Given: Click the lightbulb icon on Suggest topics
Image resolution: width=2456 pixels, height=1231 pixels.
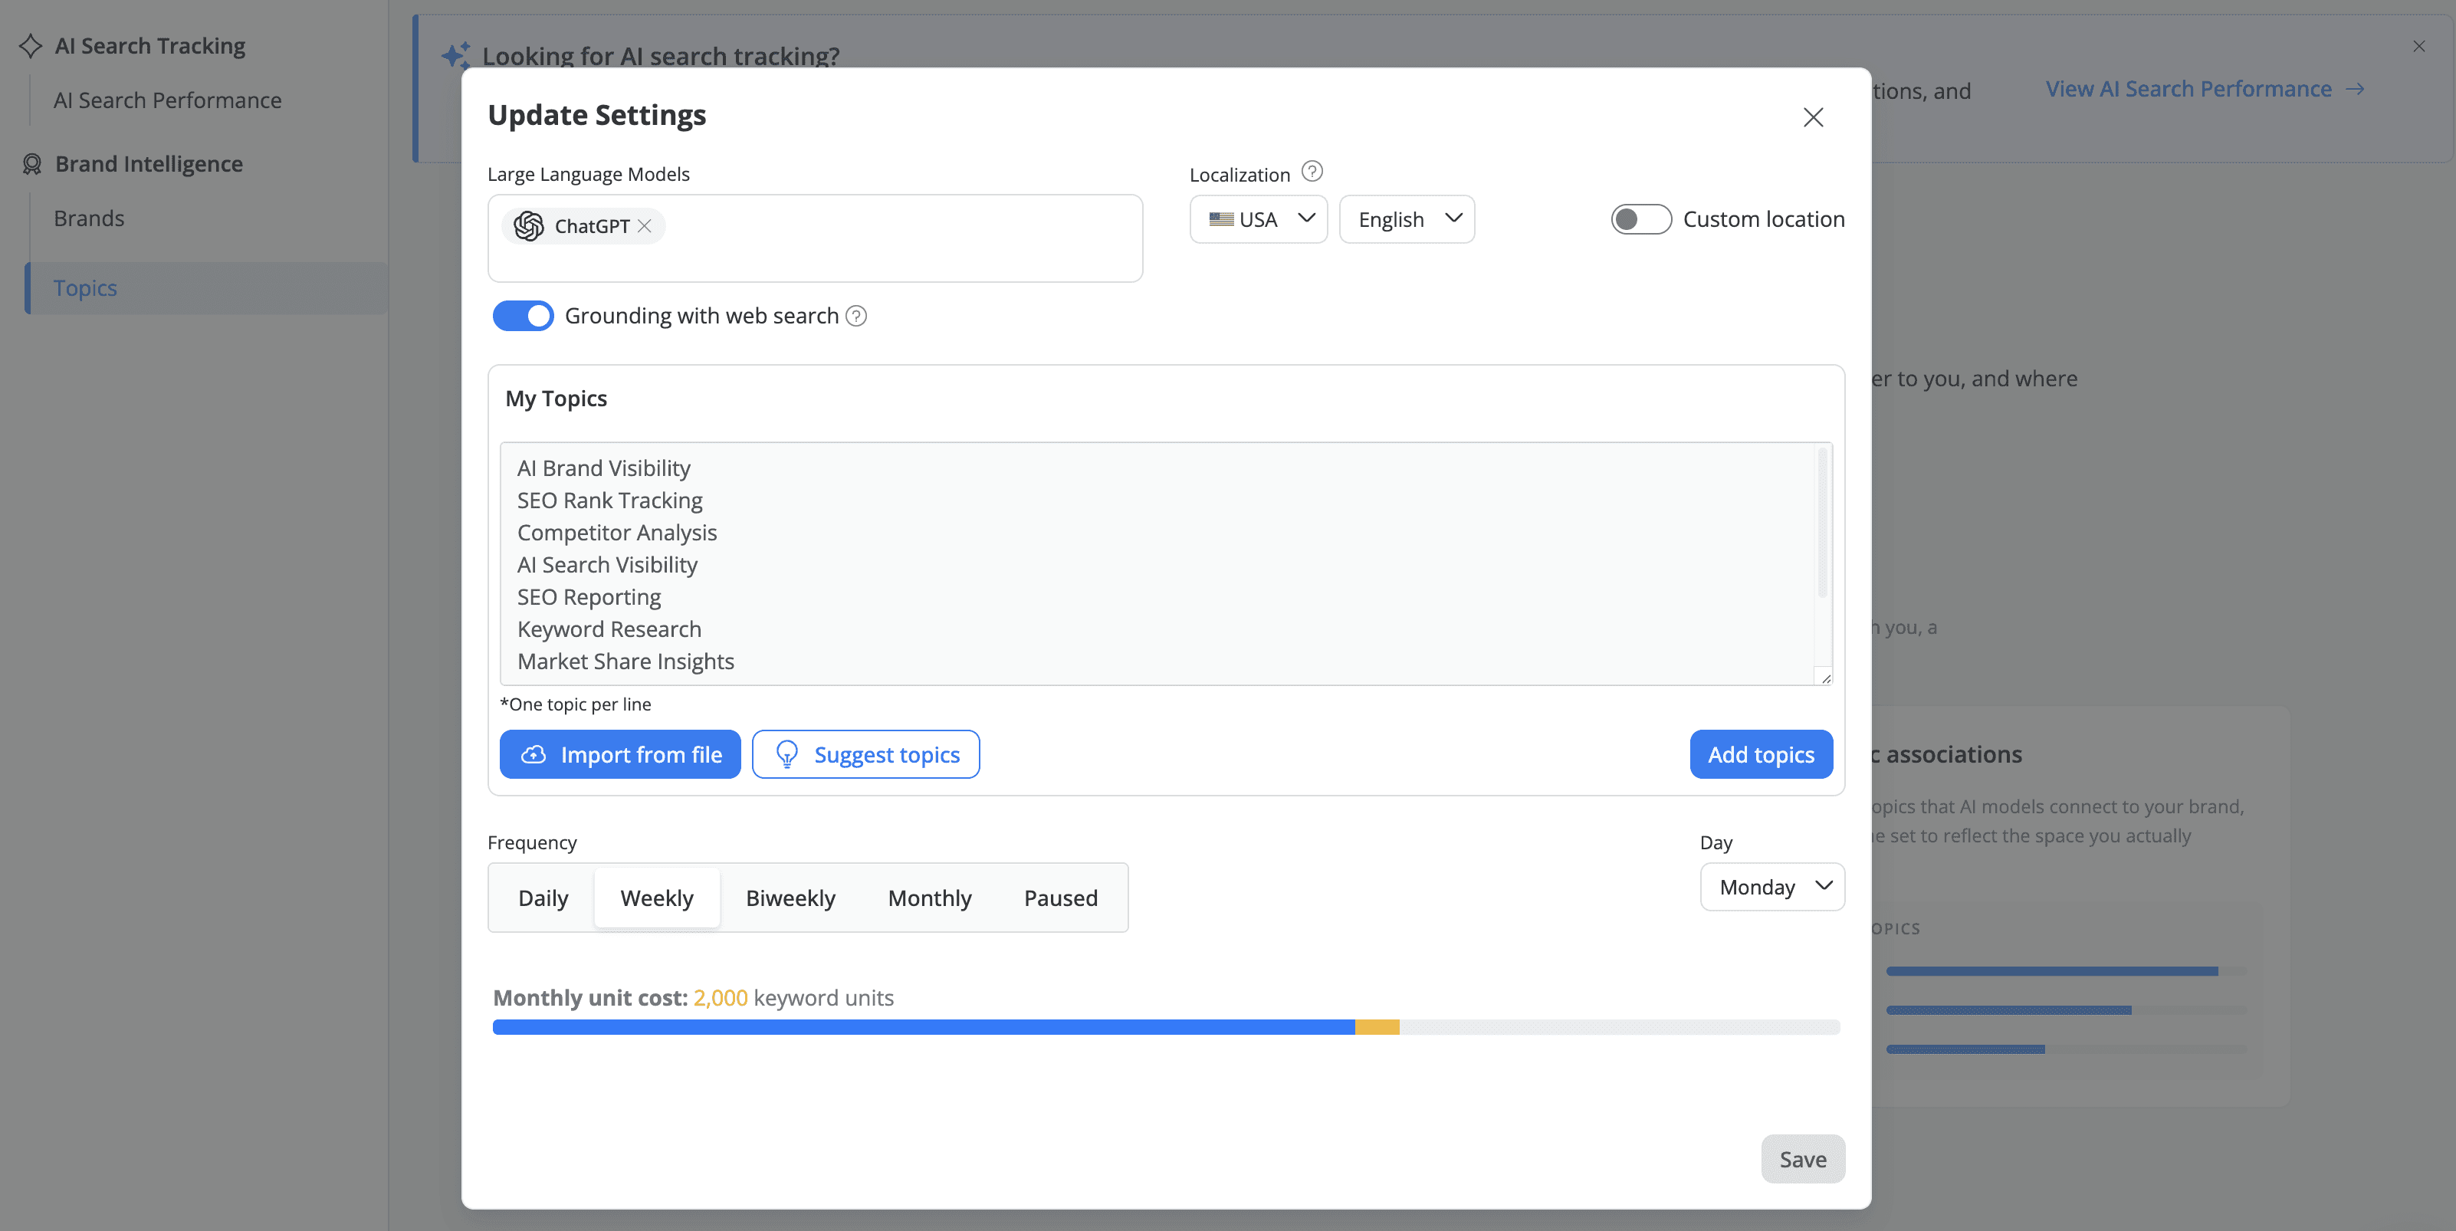Looking at the screenshot, I should tap(786, 754).
